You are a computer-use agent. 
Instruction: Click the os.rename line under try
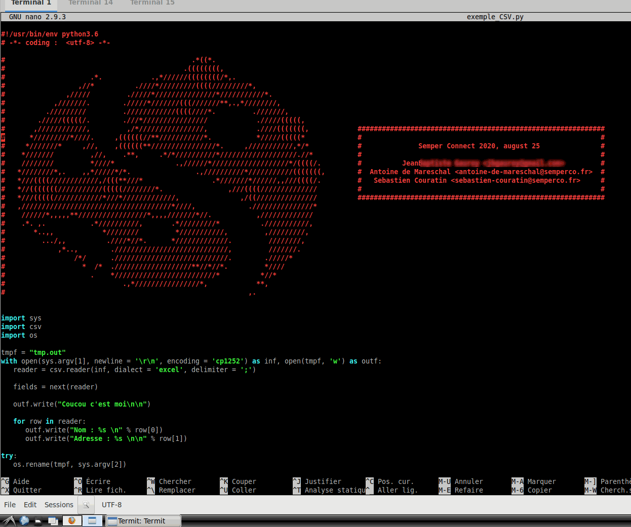[69, 464]
